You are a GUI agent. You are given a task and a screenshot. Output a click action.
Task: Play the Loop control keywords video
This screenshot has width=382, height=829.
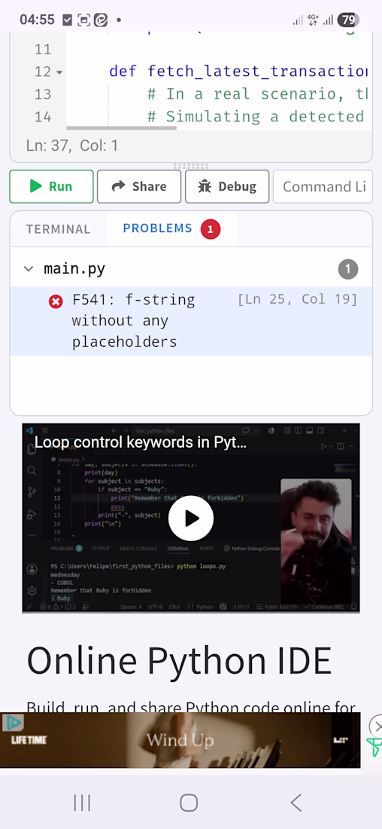tap(191, 519)
